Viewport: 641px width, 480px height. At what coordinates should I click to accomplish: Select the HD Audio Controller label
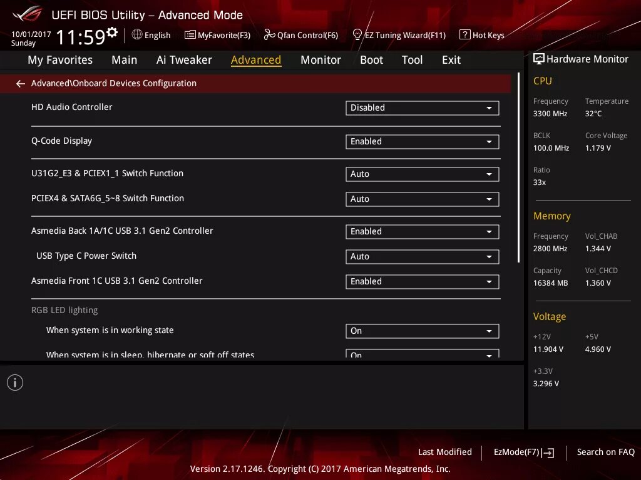point(71,107)
